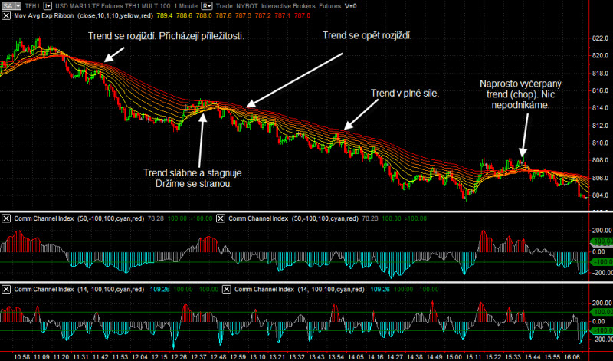Viewport: 613px width, 361px height.
Task: Remove the Mov Avg Exp Ribbon indicator
Action: (x=6, y=15)
